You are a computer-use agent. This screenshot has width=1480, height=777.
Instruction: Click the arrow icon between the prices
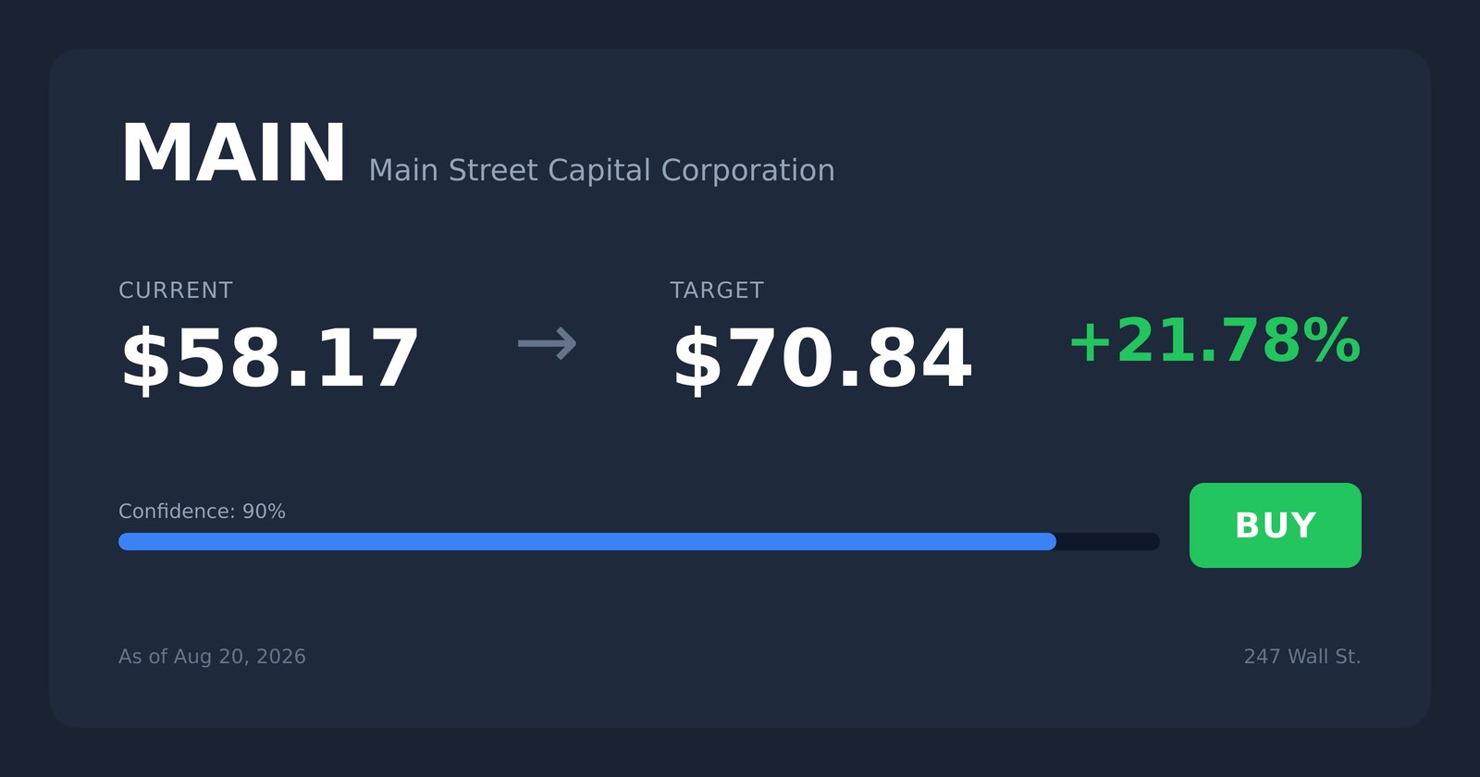point(547,344)
